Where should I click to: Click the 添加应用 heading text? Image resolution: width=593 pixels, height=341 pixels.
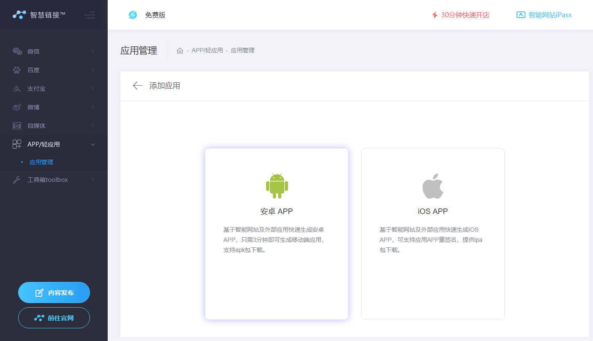click(165, 86)
